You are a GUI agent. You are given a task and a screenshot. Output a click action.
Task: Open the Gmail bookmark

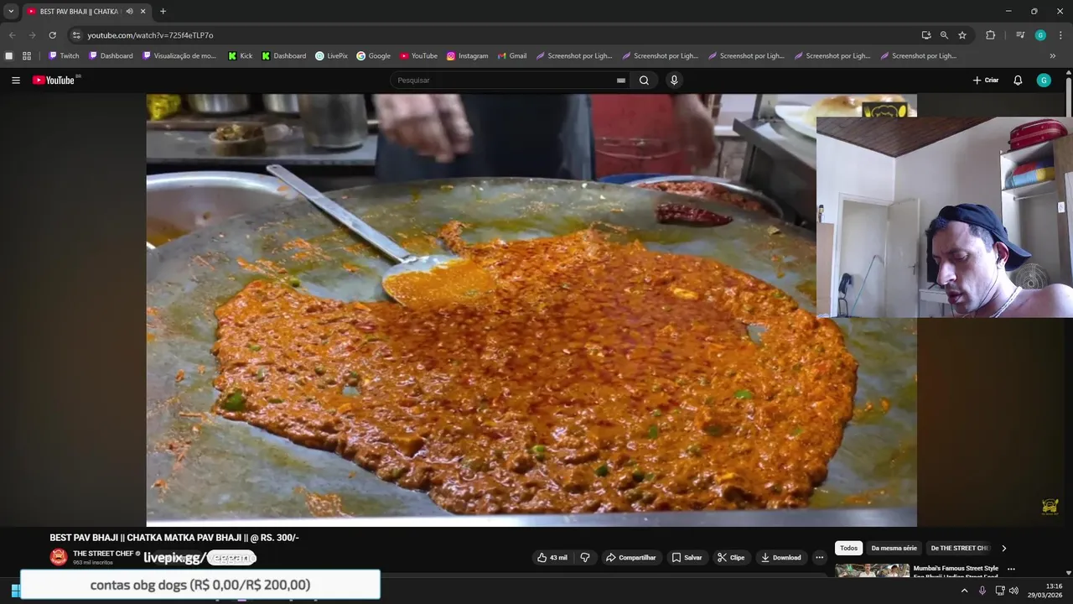click(511, 56)
